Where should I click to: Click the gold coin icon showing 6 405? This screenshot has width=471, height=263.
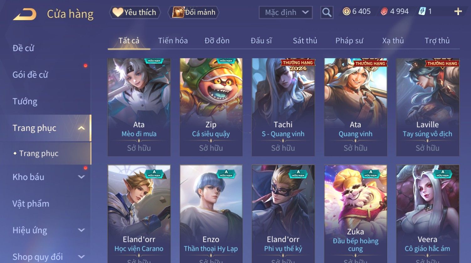pyautogui.click(x=347, y=12)
